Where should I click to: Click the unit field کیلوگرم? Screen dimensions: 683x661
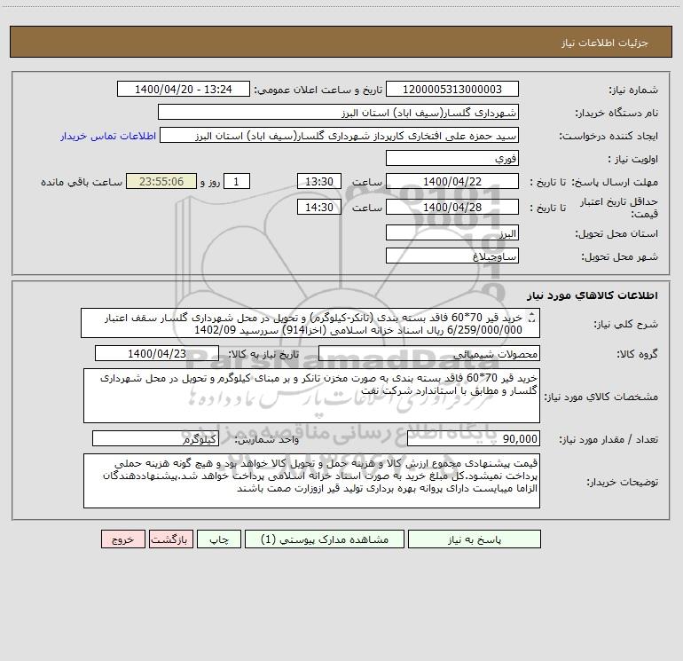pos(155,439)
